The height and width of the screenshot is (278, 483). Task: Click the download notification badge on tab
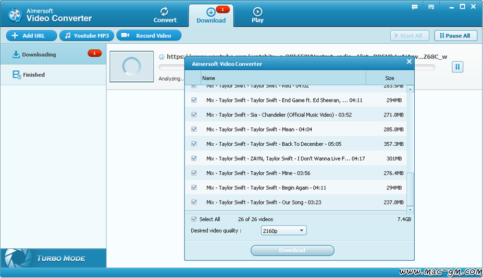coord(222,9)
